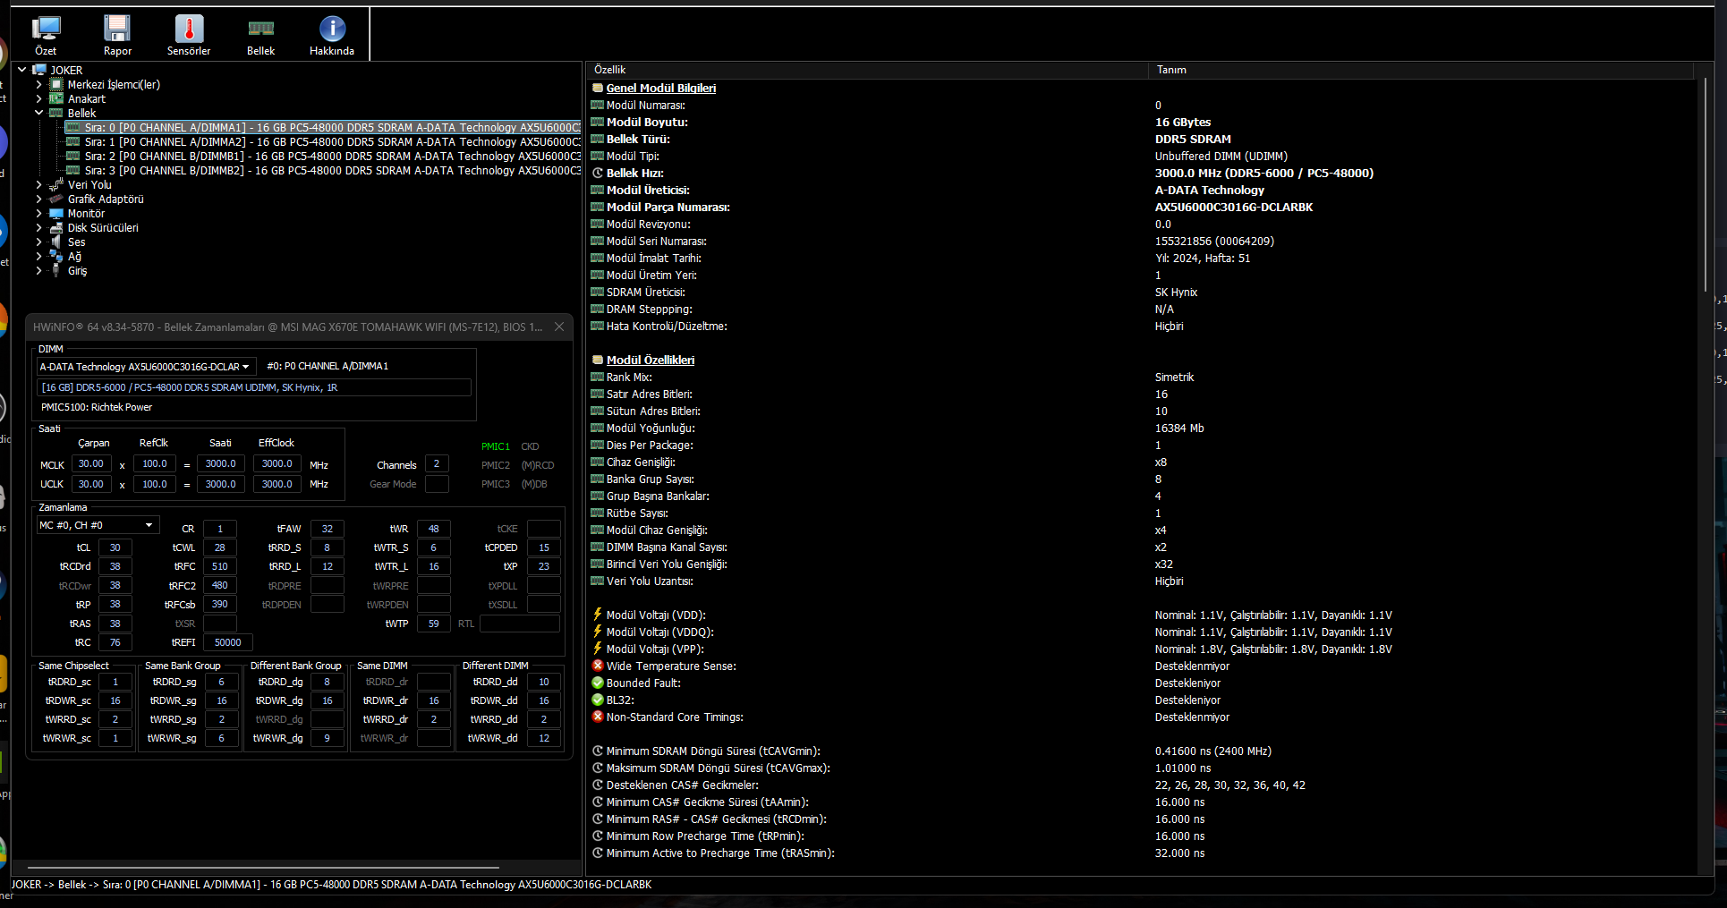
Task: Select Sıra: 3 DIMMB2 memory row in the tree
Action: tap(323, 170)
